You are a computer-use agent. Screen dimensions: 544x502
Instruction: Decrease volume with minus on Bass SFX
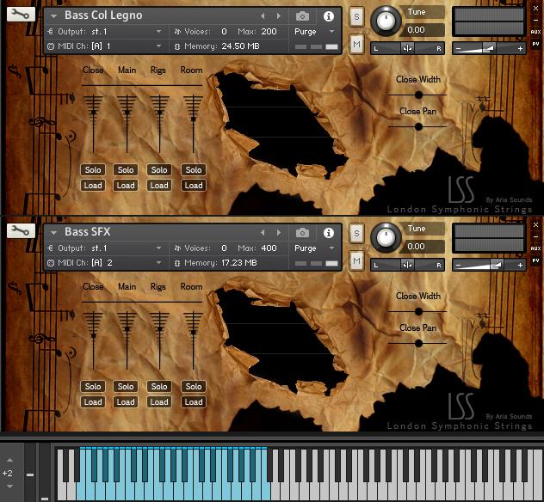458,266
